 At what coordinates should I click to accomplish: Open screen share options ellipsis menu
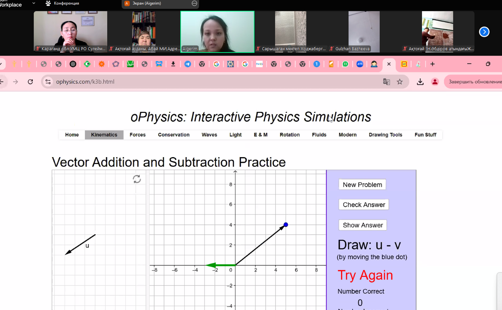[x=194, y=3]
